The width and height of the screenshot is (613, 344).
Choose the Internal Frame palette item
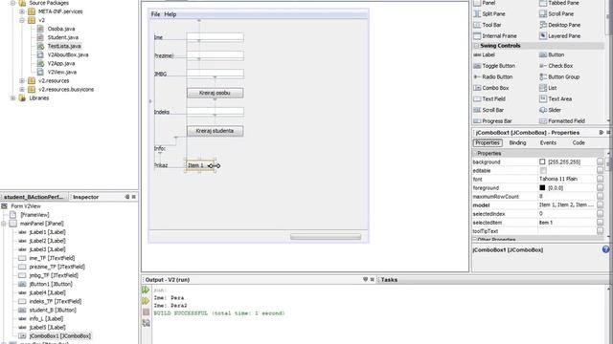(495, 36)
